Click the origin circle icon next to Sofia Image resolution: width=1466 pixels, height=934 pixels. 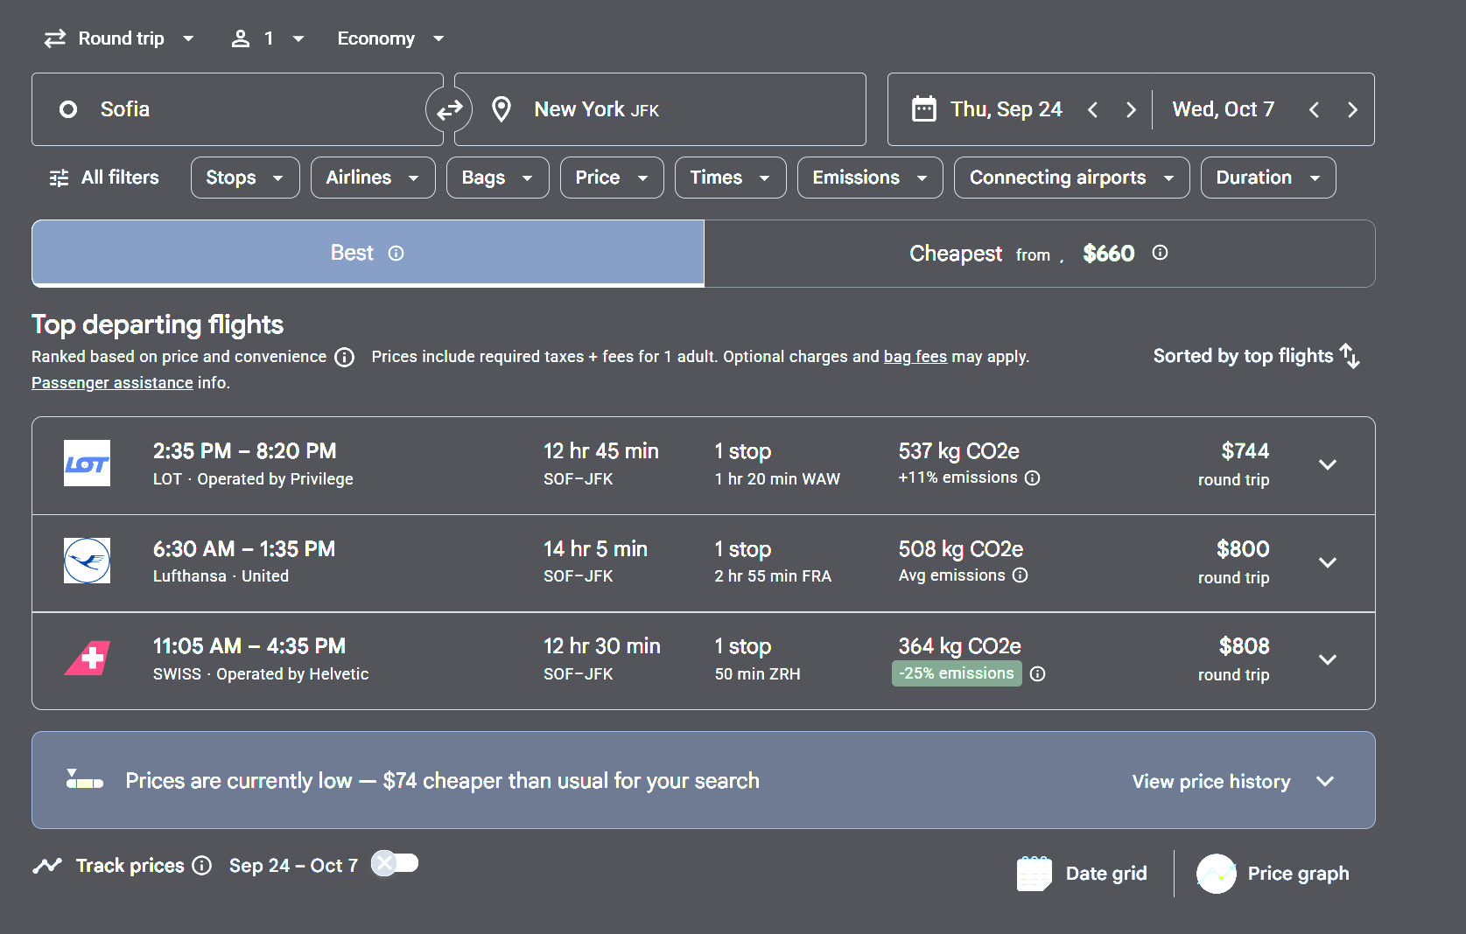pyautogui.click(x=68, y=109)
